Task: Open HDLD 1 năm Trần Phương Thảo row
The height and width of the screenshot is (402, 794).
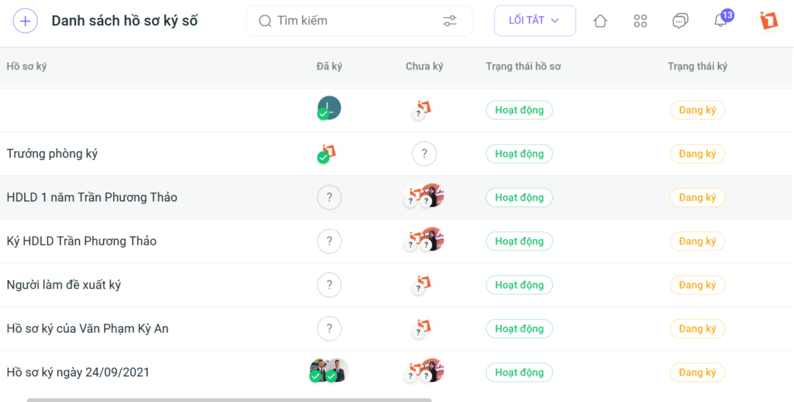Action: click(396, 197)
